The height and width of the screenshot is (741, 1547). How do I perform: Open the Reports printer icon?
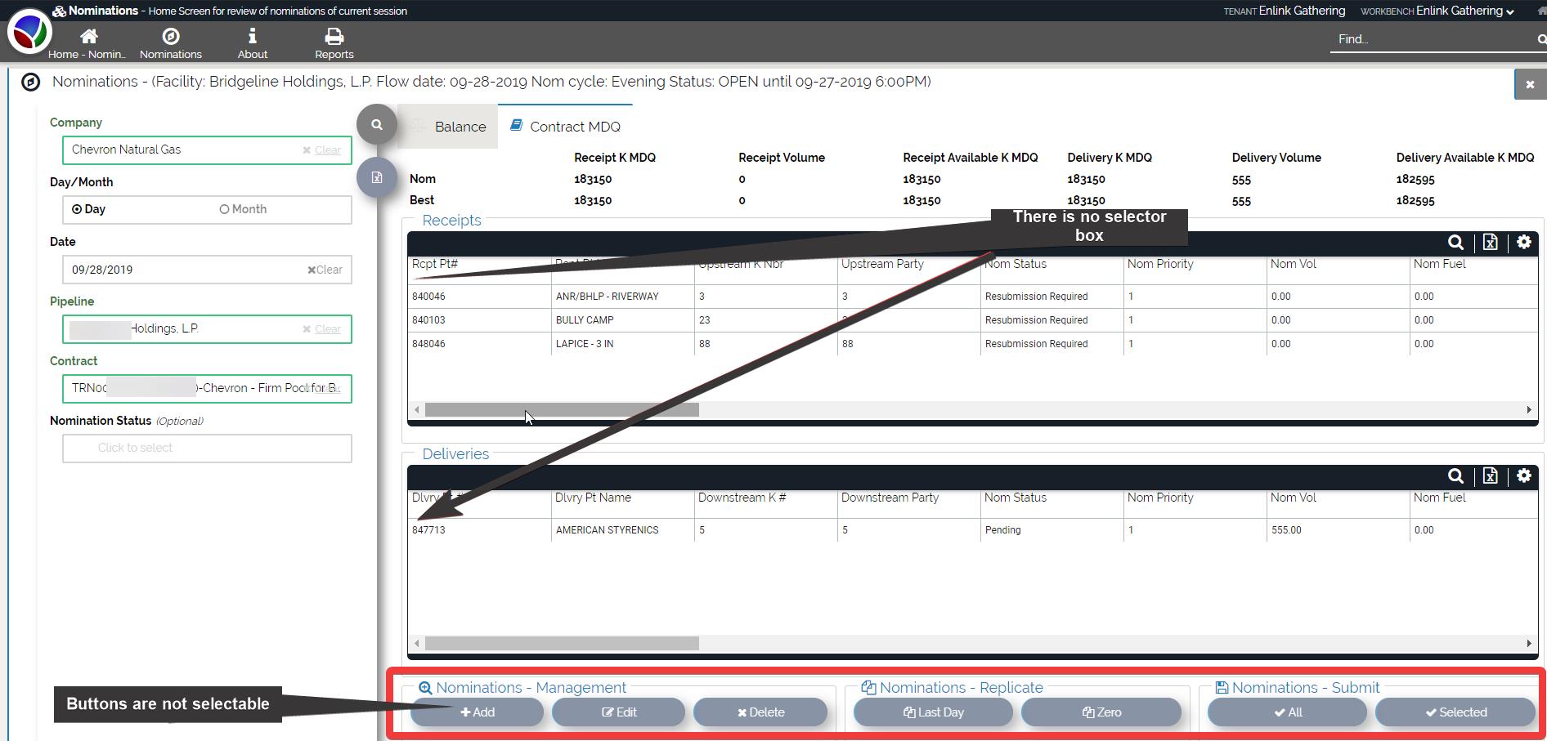tap(334, 37)
